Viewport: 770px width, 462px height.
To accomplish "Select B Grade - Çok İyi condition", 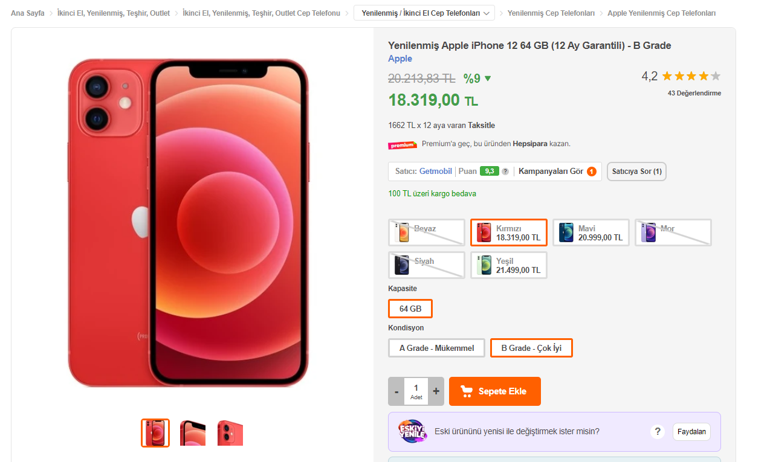I will pos(531,348).
